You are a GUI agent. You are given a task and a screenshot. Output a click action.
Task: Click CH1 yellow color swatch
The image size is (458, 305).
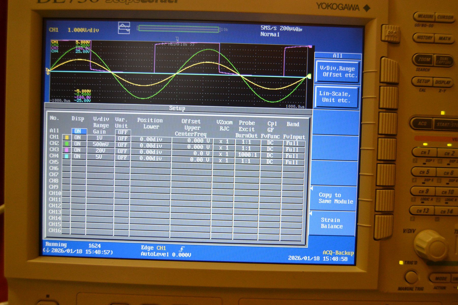tap(67, 138)
